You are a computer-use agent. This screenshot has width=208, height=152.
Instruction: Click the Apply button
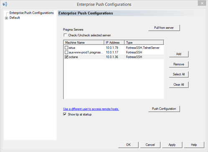click(x=172, y=145)
